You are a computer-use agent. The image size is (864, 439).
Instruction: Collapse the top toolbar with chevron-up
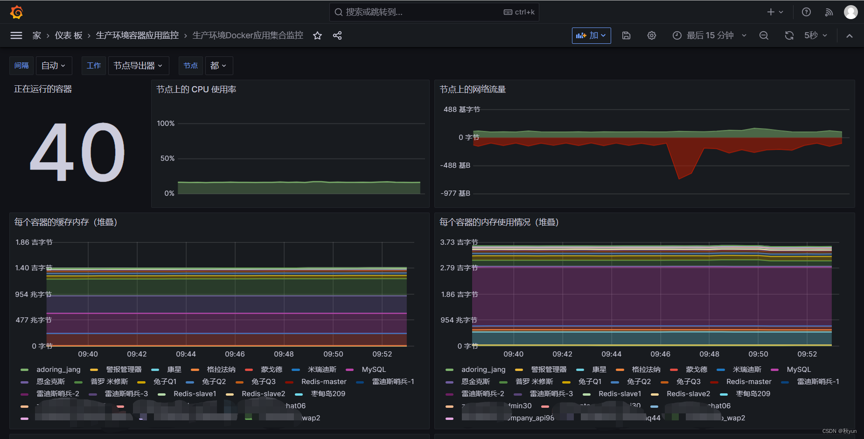coord(850,35)
